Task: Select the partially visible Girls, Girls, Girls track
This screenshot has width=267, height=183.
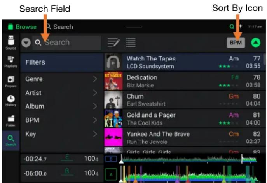Action: pos(185,151)
